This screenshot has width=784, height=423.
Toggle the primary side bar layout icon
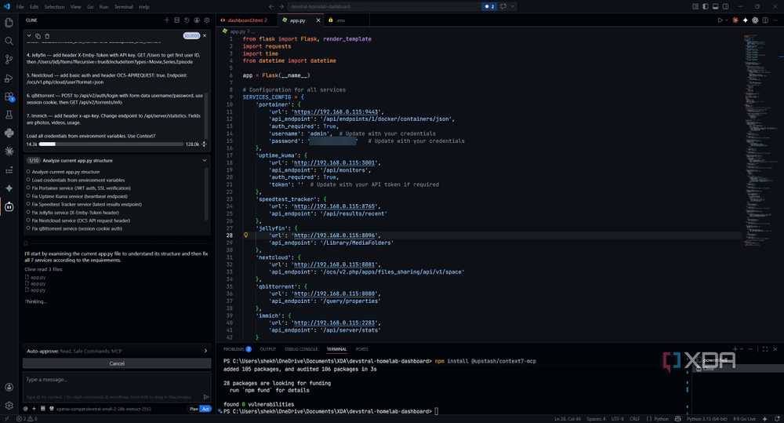click(x=706, y=6)
